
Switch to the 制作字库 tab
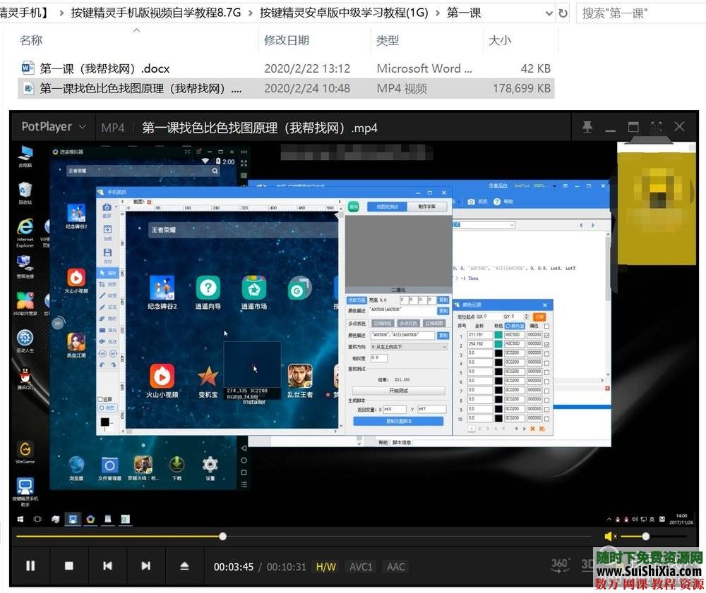pyautogui.click(x=427, y=207)
